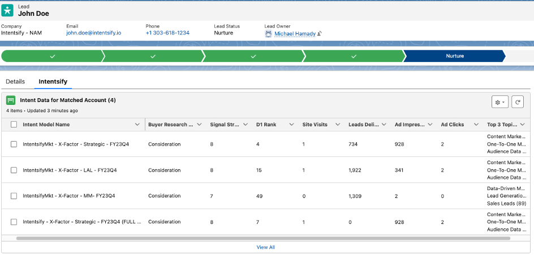Click the refresh list button

pos(517,102)
